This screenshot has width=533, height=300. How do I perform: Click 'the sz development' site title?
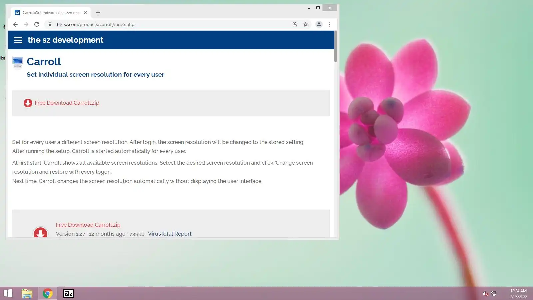click(65, 40)
